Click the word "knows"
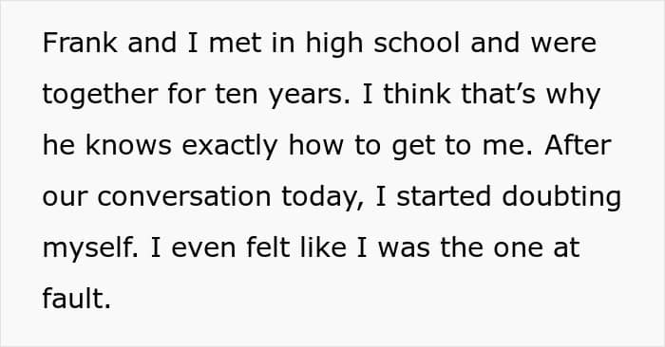The height and width of the screenshot is (347, 665). [128, 145]
